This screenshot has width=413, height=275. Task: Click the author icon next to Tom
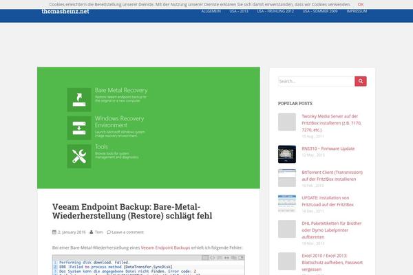91,232
